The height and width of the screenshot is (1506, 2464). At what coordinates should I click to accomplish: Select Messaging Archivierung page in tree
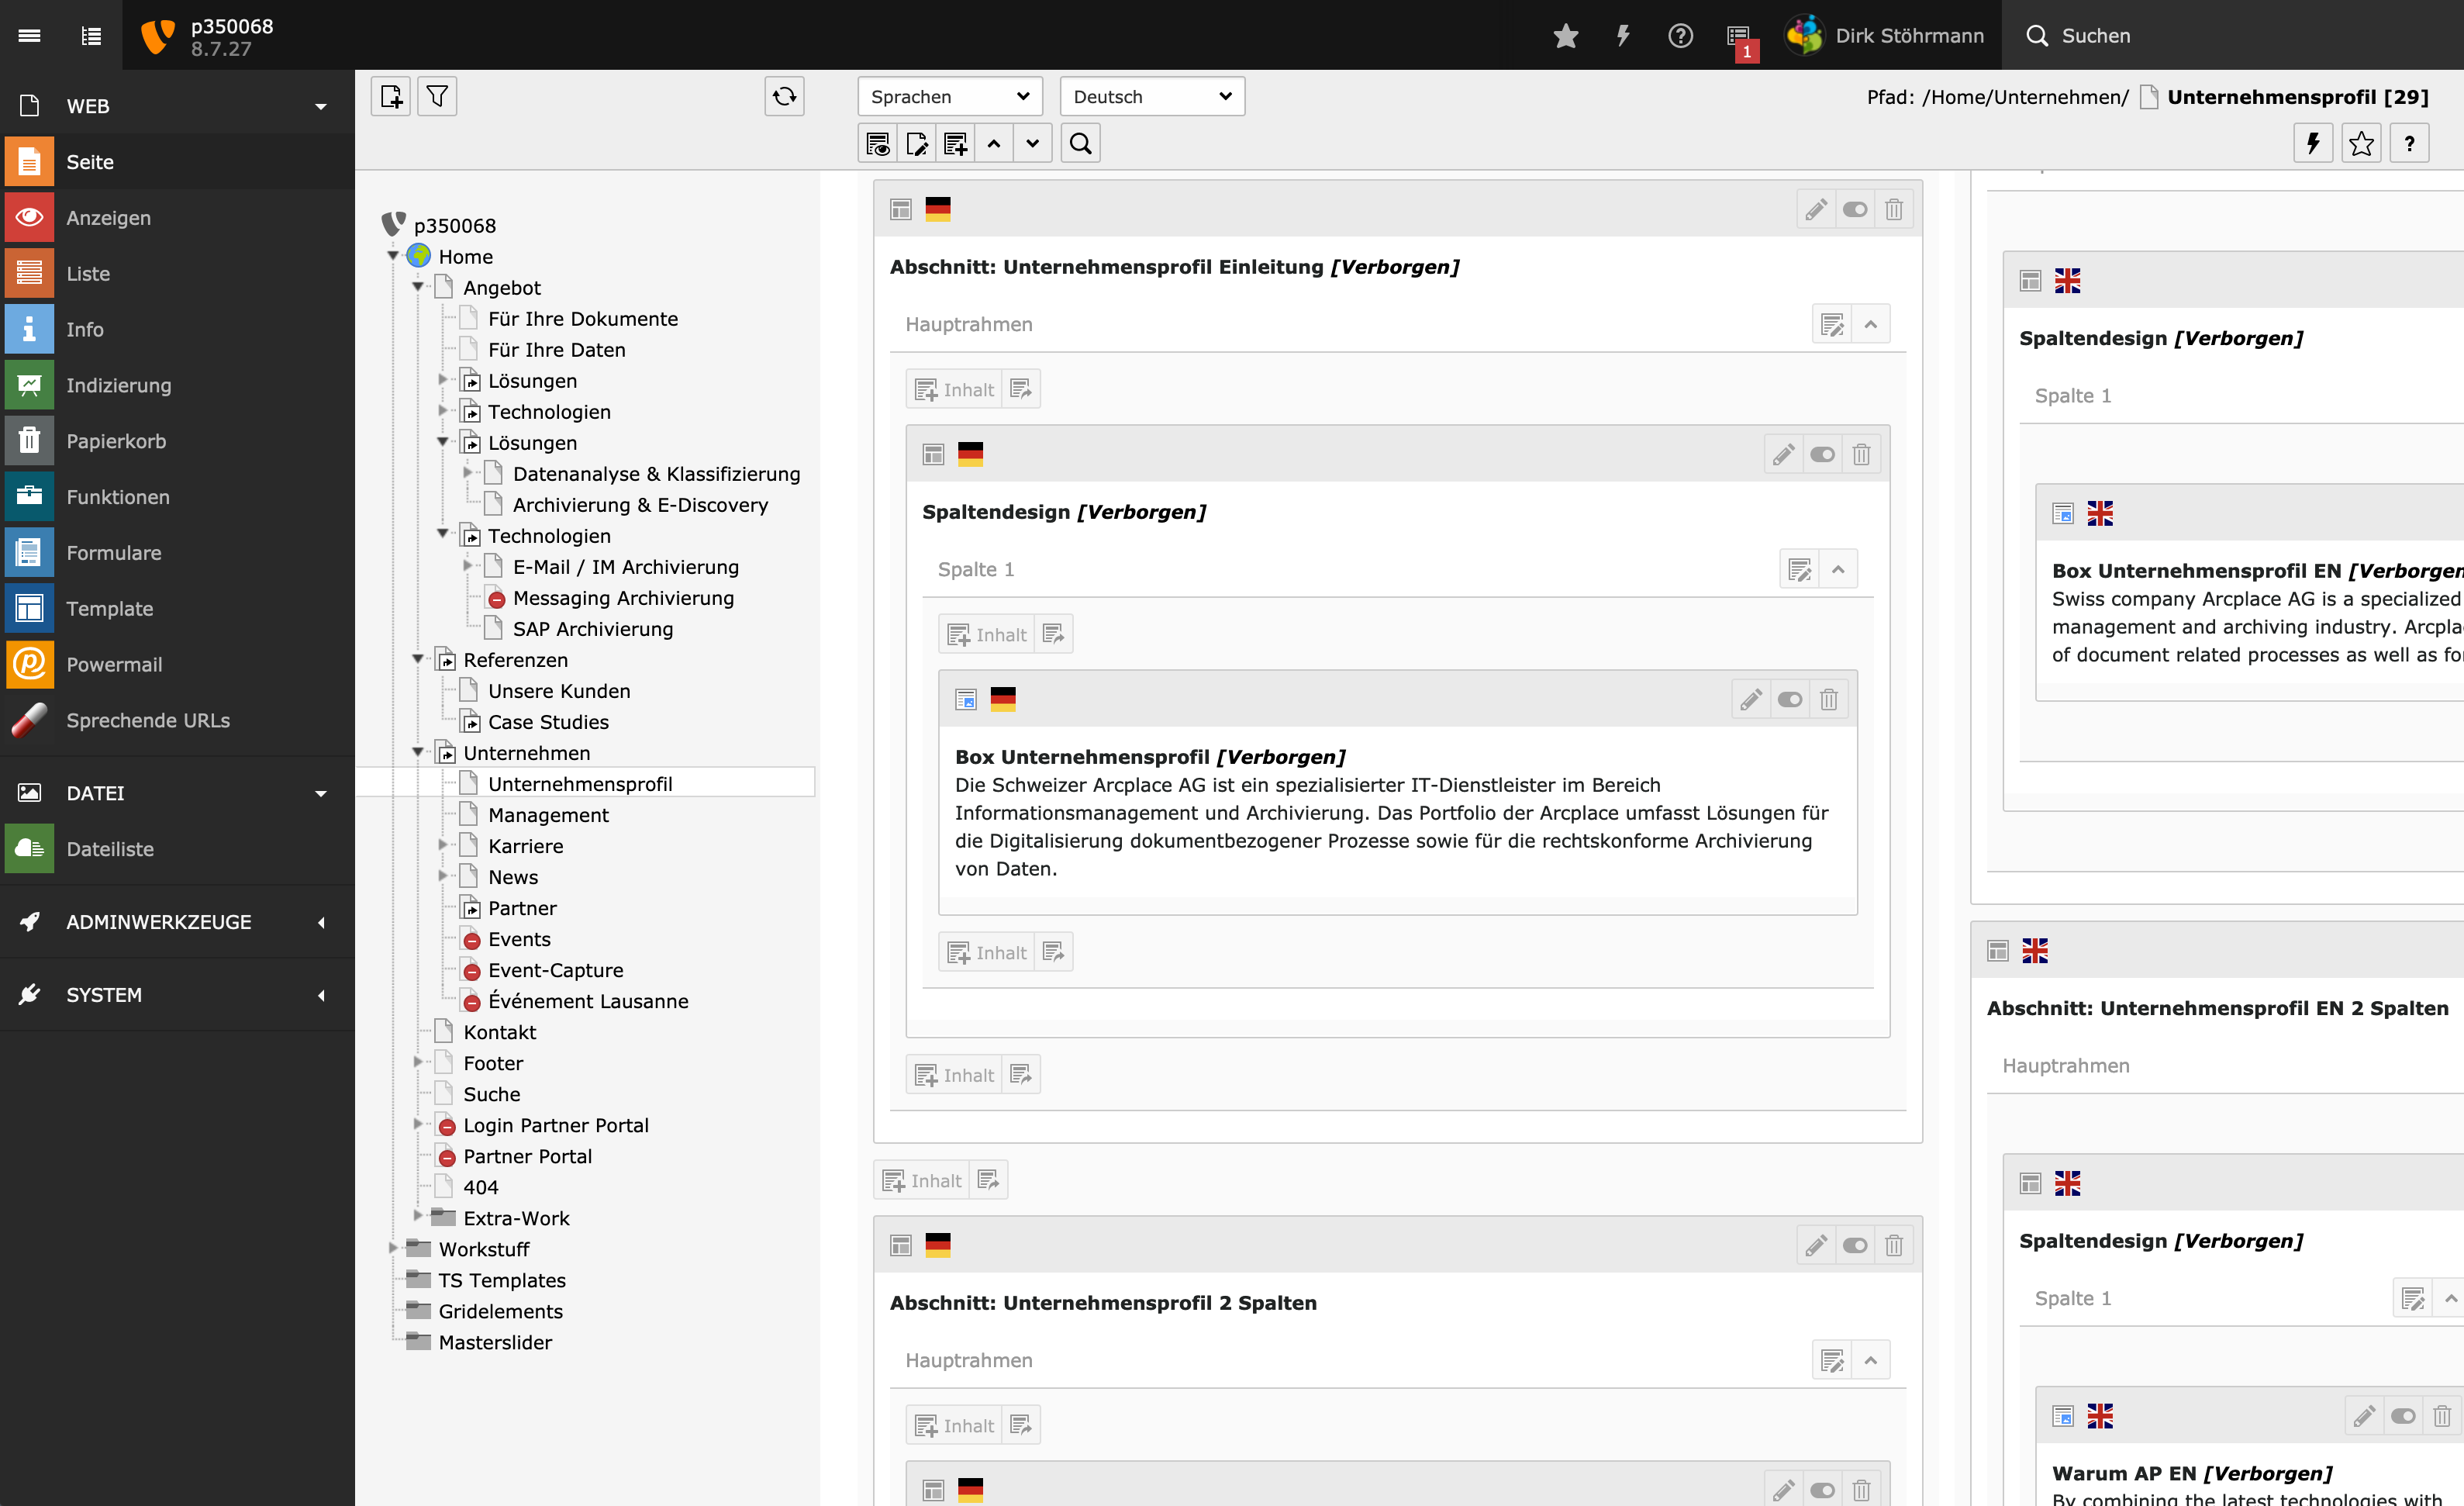(x=623, y=598)
